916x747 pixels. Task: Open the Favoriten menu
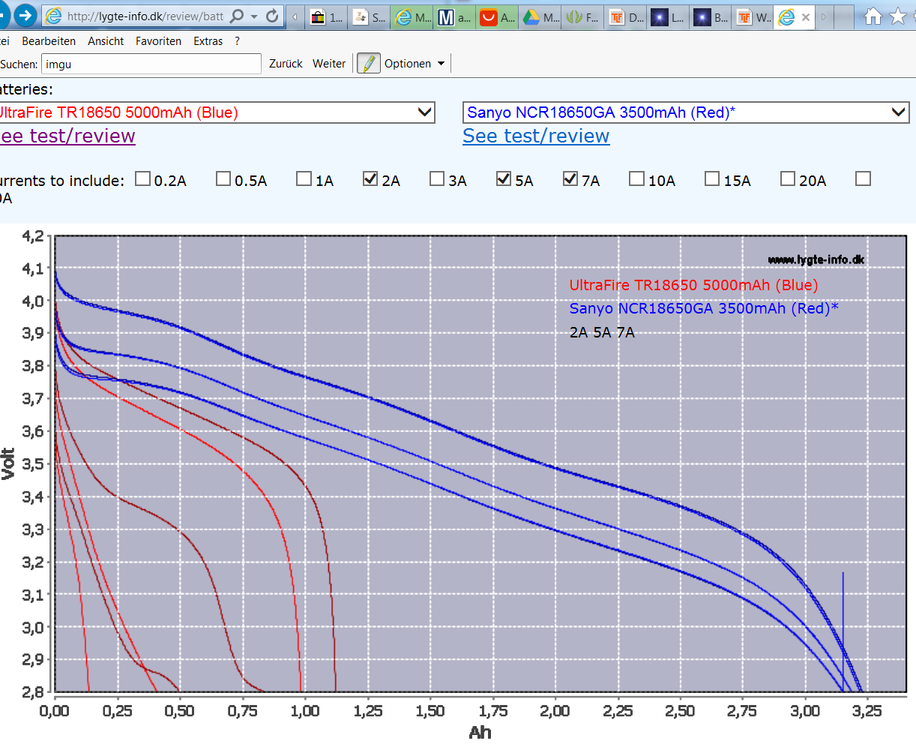[158, 41]
